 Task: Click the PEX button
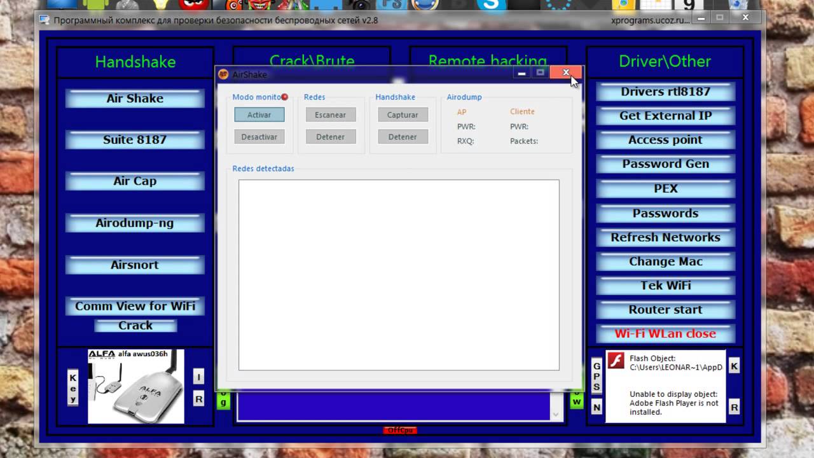[665, 189]
